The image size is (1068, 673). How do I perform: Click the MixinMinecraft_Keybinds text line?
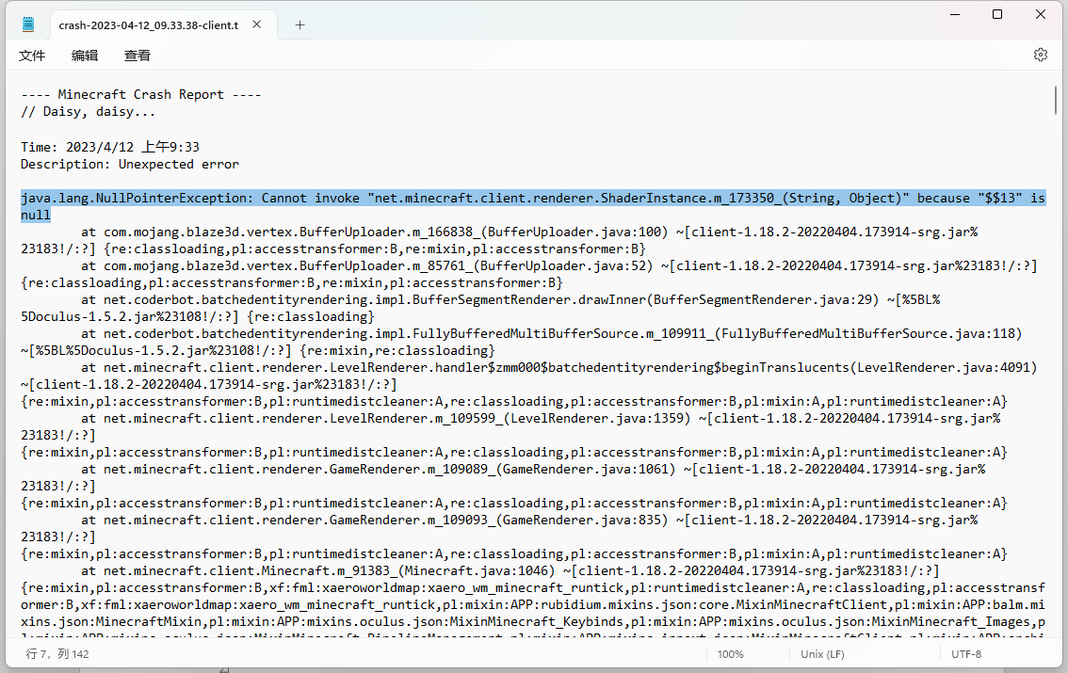point(533,621)
